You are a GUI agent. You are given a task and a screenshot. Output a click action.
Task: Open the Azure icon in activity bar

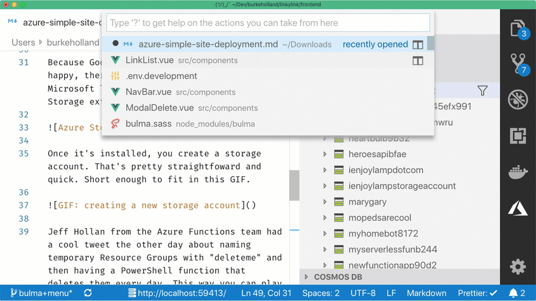[518, 208]
